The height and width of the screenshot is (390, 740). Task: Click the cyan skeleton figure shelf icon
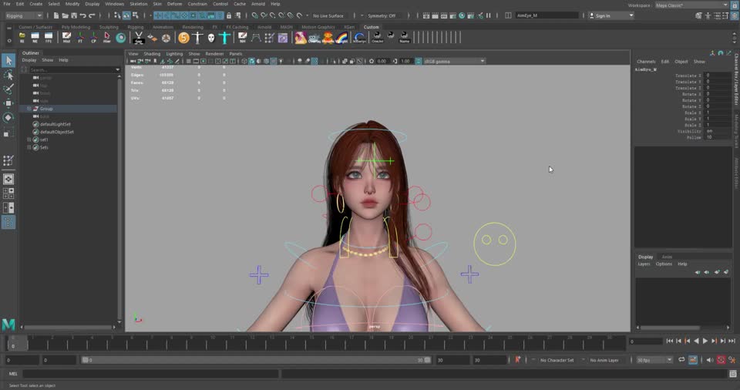pyautogui.click(x=225, y=38)
